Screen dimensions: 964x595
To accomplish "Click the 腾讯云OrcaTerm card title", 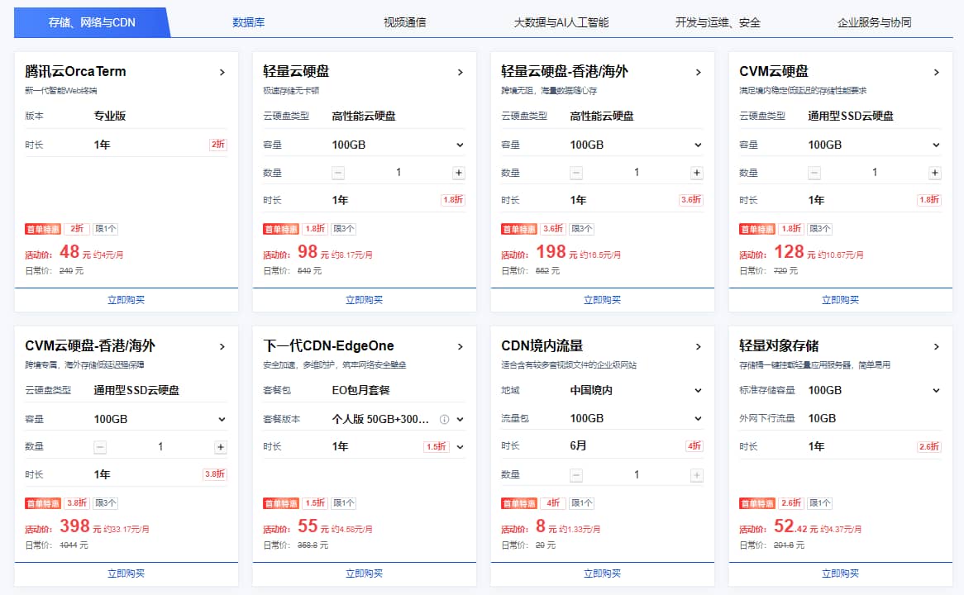I will [75, 72].
